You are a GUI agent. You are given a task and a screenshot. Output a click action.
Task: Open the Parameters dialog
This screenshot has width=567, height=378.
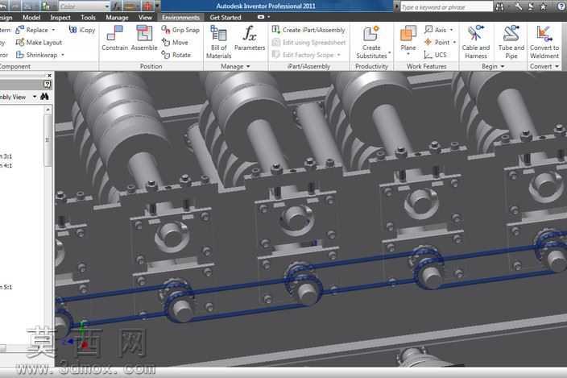250,39
